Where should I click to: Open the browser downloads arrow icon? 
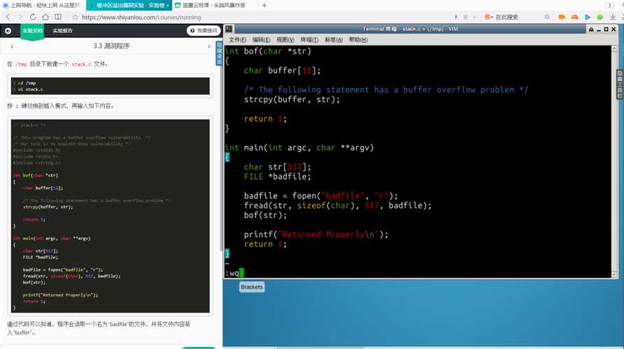click(613, 17)
